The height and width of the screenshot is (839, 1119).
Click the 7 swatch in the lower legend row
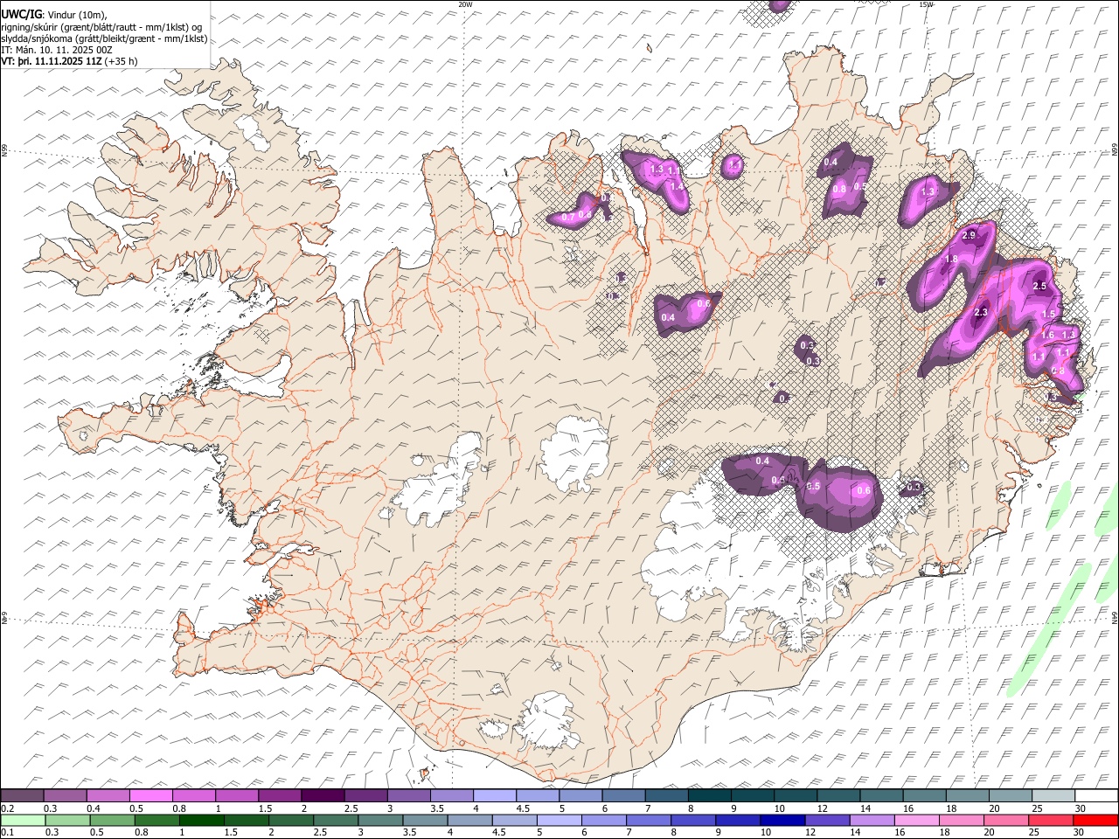[x=649, y=820]
